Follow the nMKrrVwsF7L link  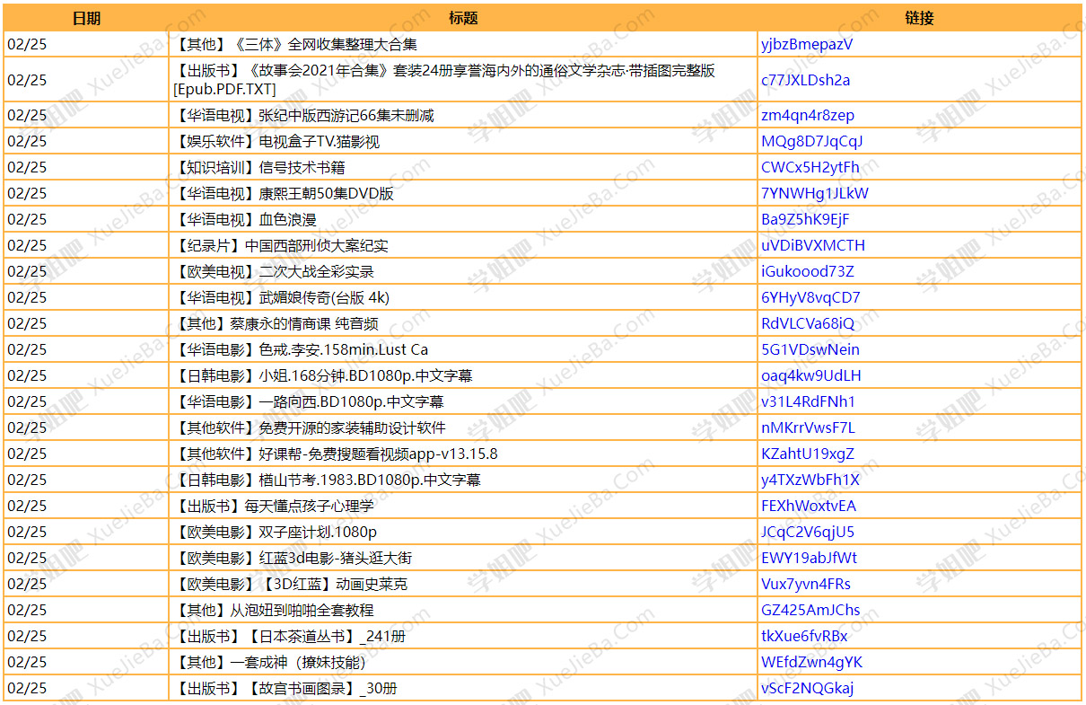[808, 427]
